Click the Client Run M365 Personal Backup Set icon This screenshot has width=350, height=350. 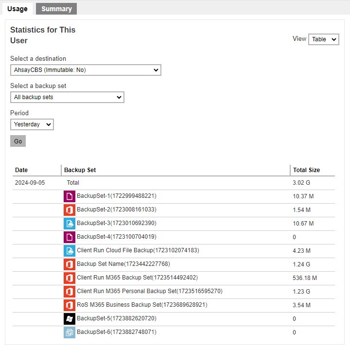[x=70, y=292]
